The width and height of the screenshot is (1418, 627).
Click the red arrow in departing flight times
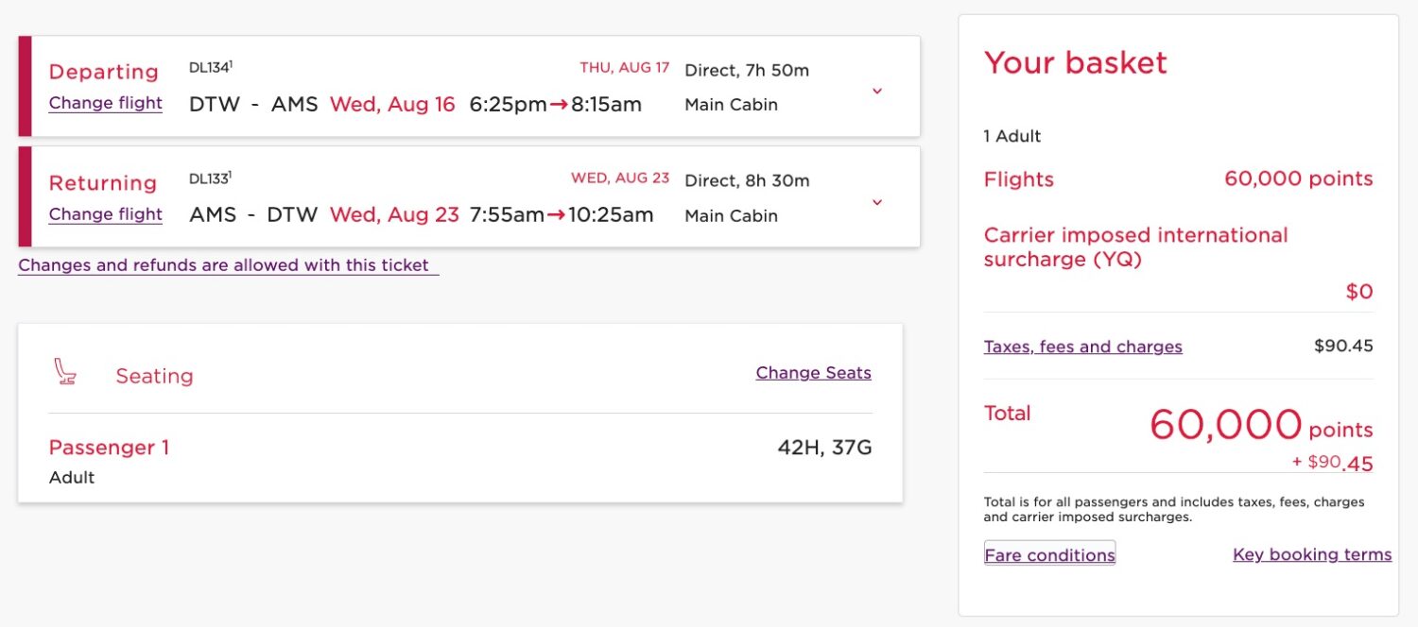[559, 104]
